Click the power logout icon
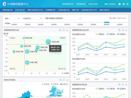The image size is (131, 98). pyautogui.click(x=127, y=4)
